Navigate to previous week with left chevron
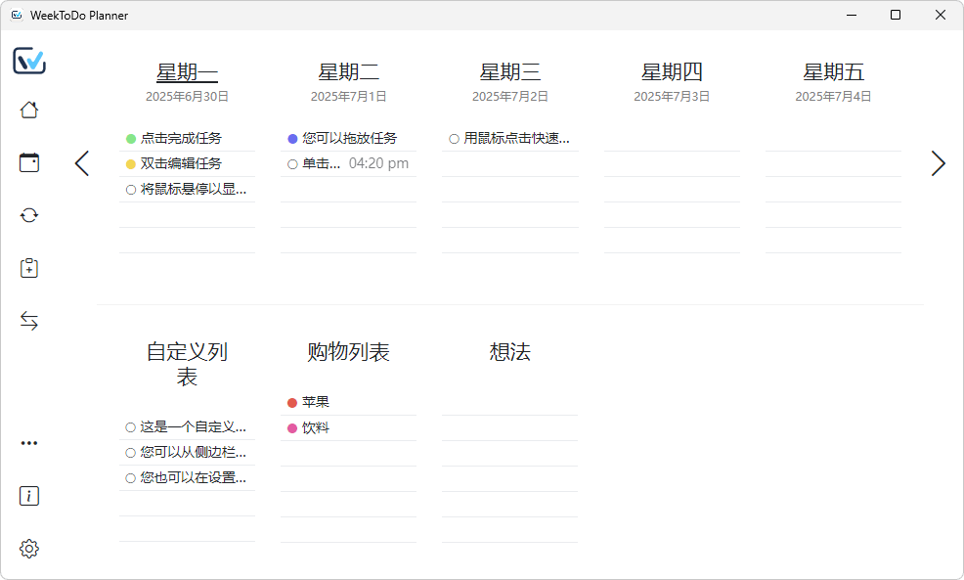 [82, 163]
